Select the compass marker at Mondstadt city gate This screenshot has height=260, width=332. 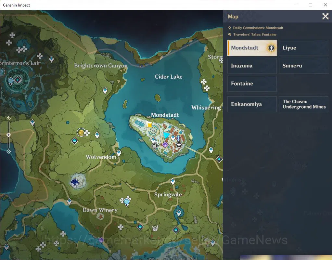coord(179,145)
